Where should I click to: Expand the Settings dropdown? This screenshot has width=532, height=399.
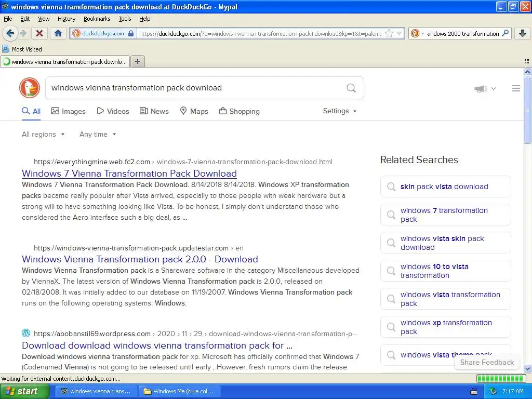coord(340,111)
